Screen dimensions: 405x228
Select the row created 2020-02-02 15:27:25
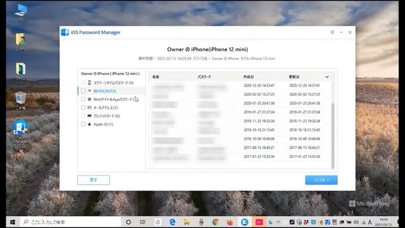(240, 94)
